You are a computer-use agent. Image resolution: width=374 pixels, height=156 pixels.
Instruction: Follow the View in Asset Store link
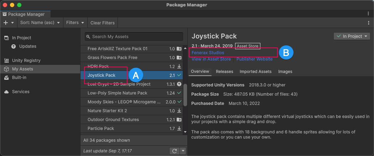pos(211,59)
